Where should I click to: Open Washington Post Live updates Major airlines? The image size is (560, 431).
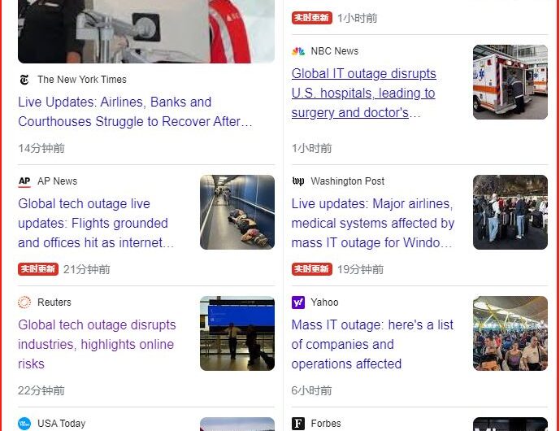(373, 223)
